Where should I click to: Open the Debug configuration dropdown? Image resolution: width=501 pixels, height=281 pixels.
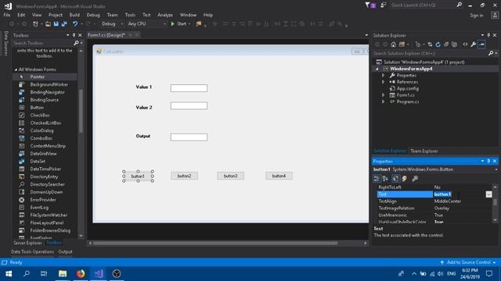[x=112, y=24]
